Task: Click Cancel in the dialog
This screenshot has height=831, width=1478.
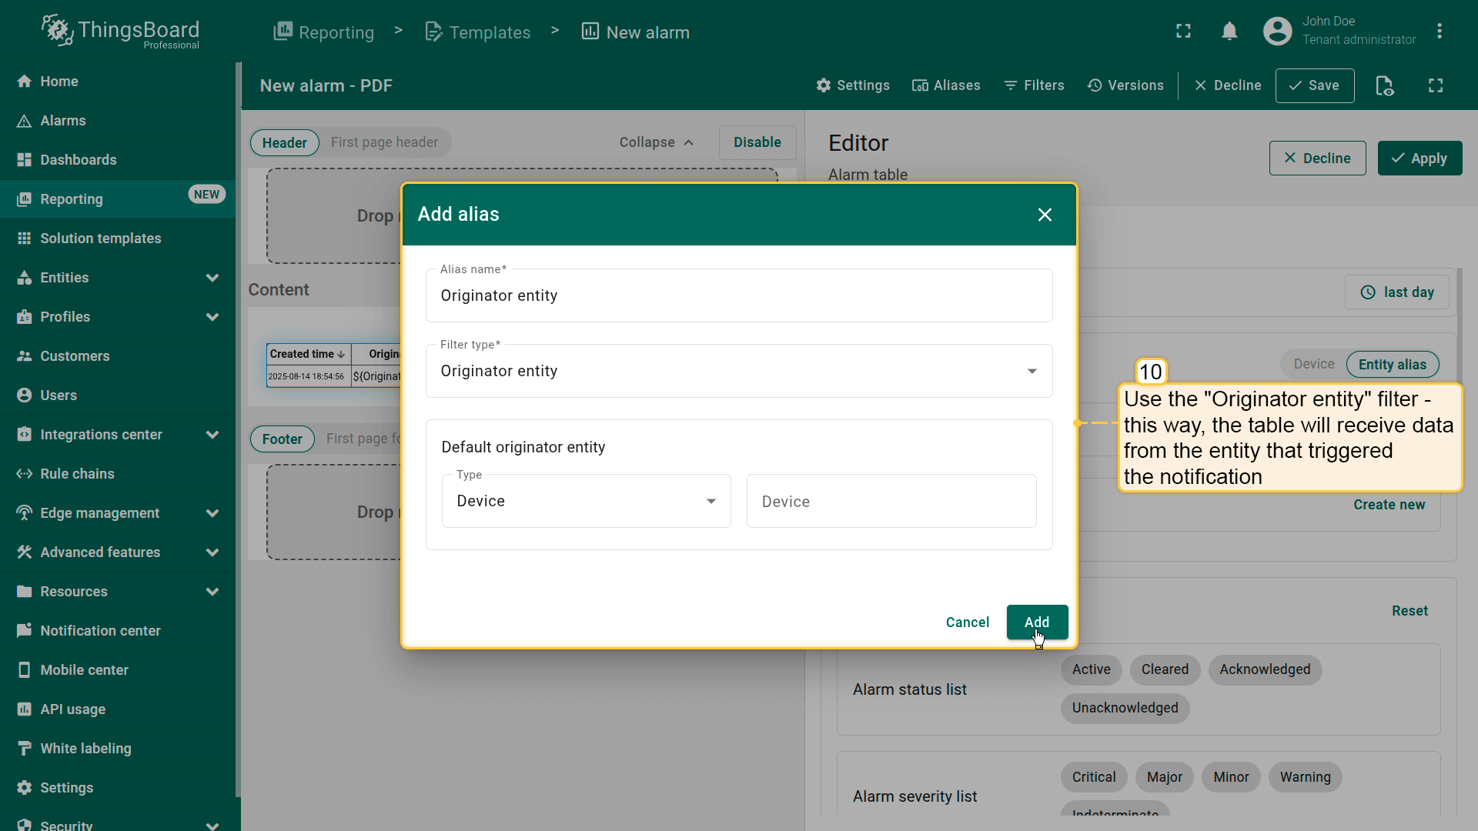Action: 967,622
